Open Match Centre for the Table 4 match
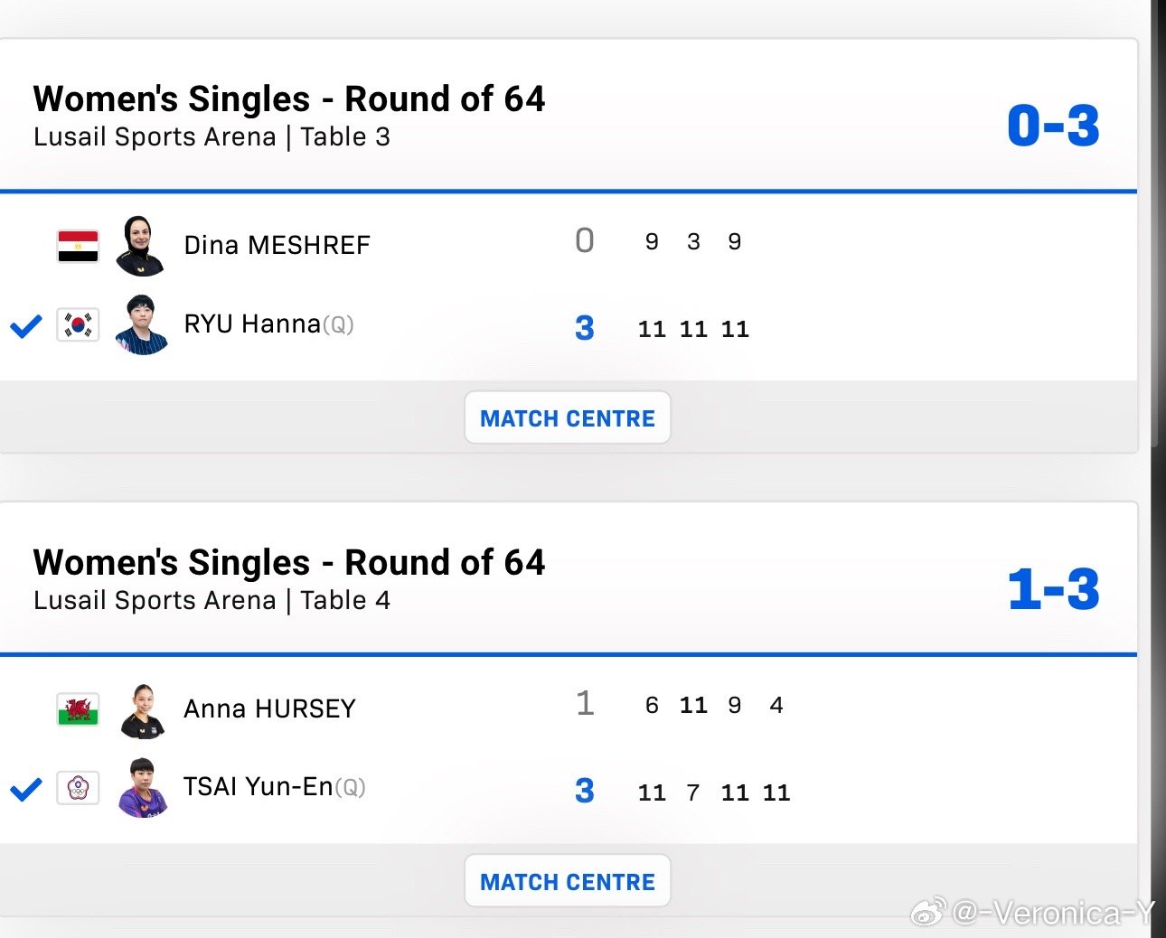 coord(568,882)
